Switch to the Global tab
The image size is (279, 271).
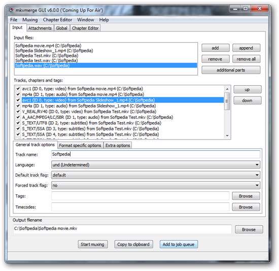pyautogui.click(x=61, y=28)
